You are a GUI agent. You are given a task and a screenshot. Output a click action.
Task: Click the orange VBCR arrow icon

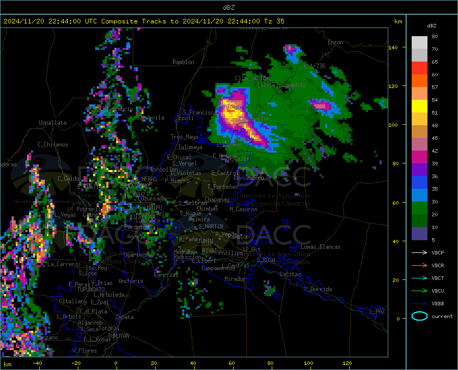419,266
